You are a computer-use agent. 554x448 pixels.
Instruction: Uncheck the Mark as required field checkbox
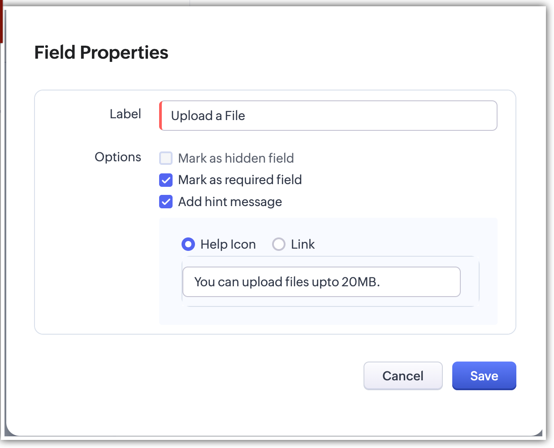click(x=166, y=180)
